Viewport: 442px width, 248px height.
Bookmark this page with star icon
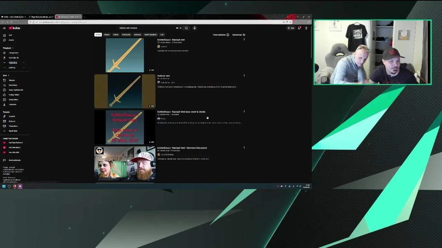pos(290,22)
